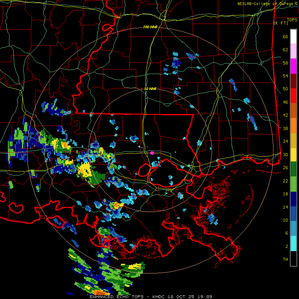Select the light green legend swatch
299x299 pixels.
[293, 184]
